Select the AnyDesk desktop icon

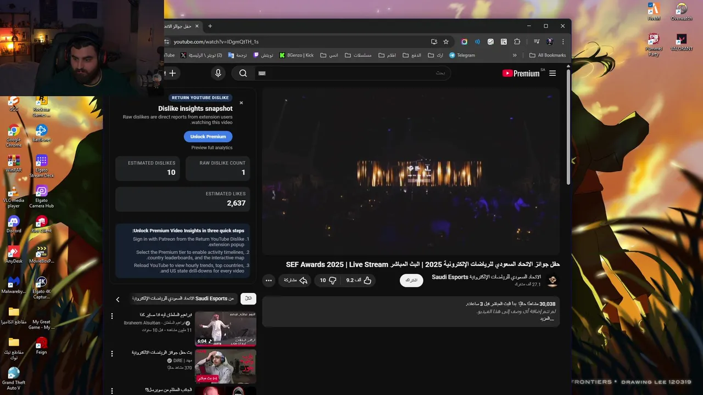click(14, 255)
